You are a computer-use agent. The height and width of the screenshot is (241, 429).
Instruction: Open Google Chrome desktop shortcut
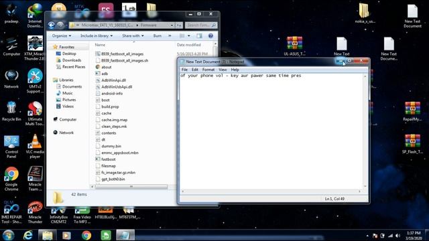click(x=11, y=179)
